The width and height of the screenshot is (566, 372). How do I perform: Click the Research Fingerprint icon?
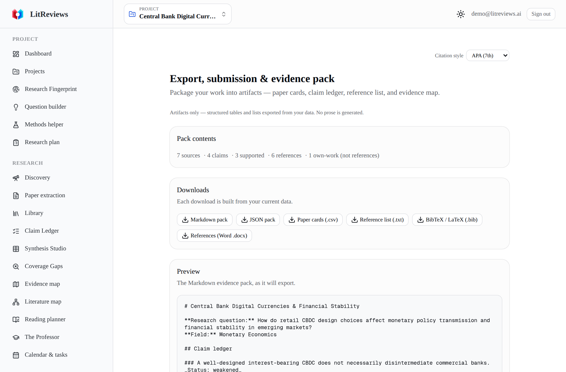[x=16, y=89]
